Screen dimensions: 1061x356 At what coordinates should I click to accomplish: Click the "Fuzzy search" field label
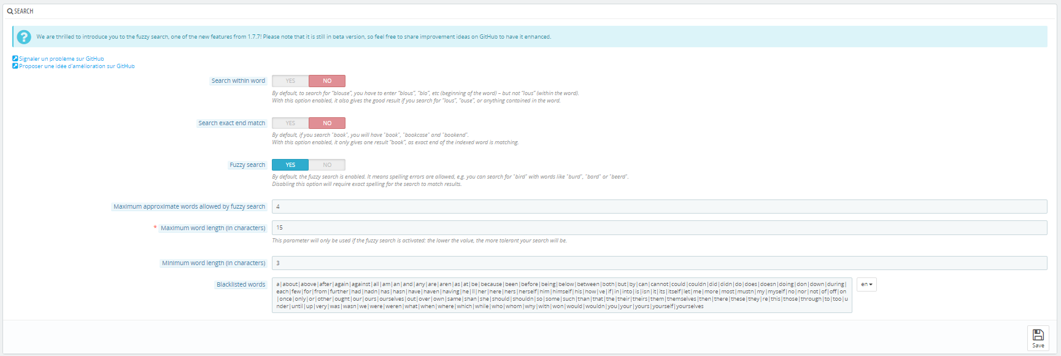click(247, 165)
